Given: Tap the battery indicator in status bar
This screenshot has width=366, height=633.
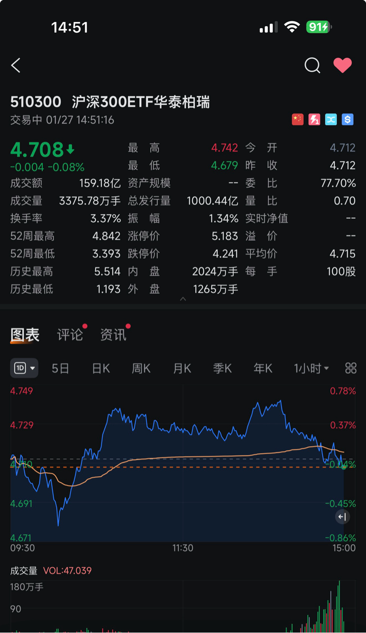Looking at the screenshot, I should [319, 27].
